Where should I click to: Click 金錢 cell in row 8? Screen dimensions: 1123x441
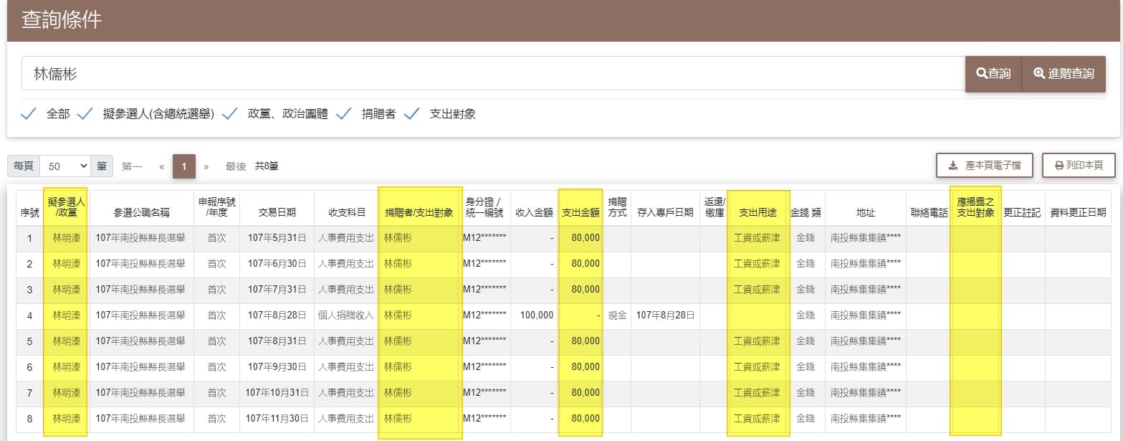tap(806, 419)
